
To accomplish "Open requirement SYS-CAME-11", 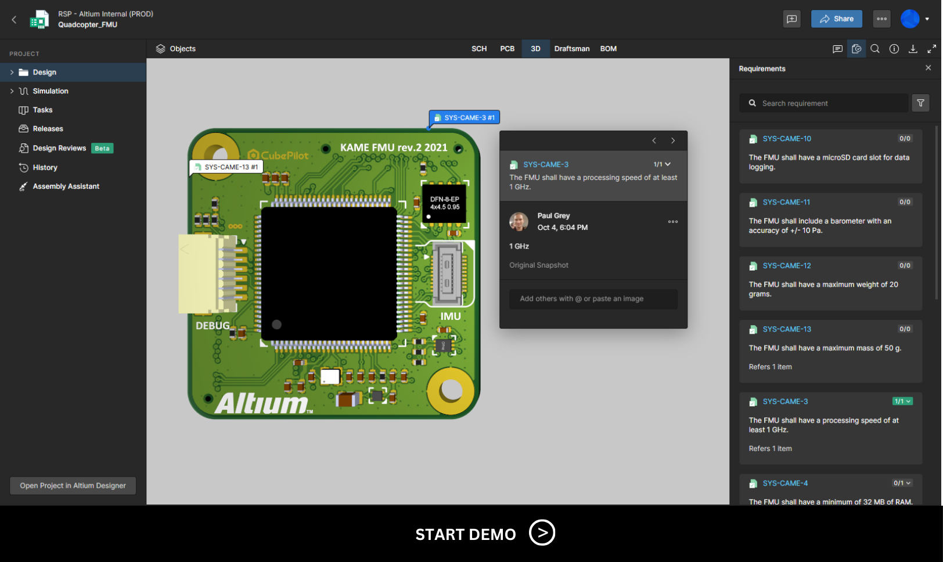I will [786, 202].
